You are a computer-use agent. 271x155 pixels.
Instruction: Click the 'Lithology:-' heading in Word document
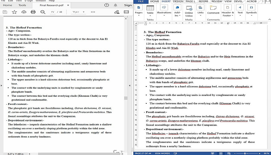tap(154, 65)
